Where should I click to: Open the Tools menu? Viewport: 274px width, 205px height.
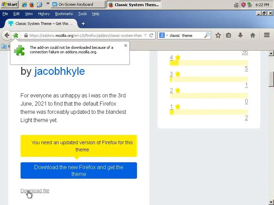pyautogui.click(x=83, y=14)
